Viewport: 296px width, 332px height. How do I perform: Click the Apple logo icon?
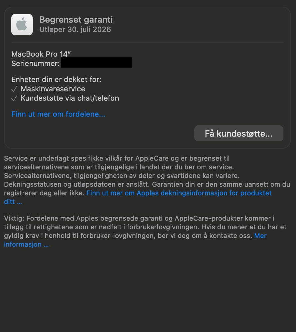pyautogui.click(x=22, y=25)
